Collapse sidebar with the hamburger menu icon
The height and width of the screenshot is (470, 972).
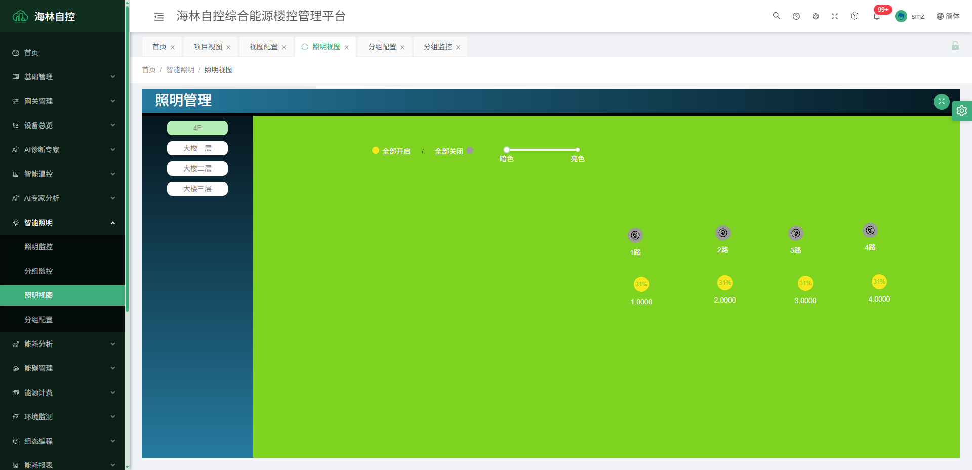(159, 17)
